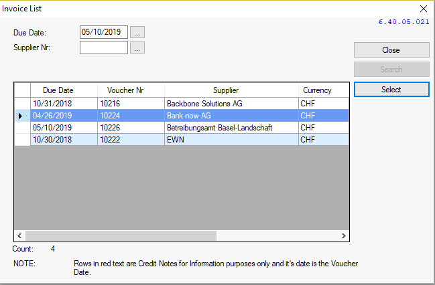Sort by the Supplier column header
The width and height of the screenshot is (435, 285).
231,90
